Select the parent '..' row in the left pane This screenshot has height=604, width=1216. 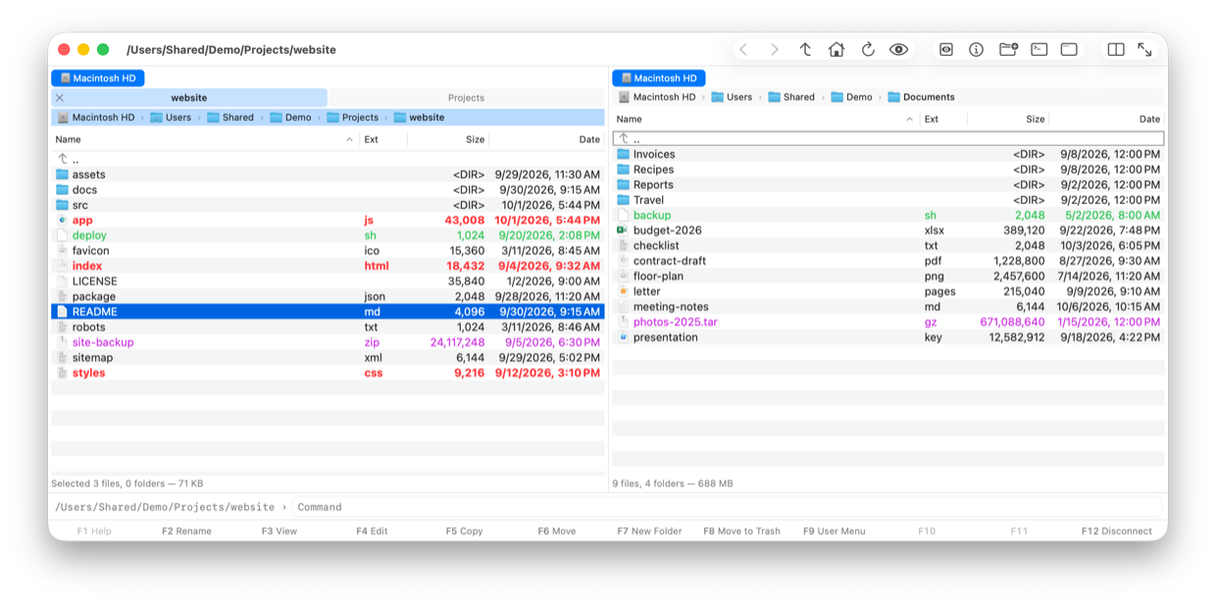[328, 159]
